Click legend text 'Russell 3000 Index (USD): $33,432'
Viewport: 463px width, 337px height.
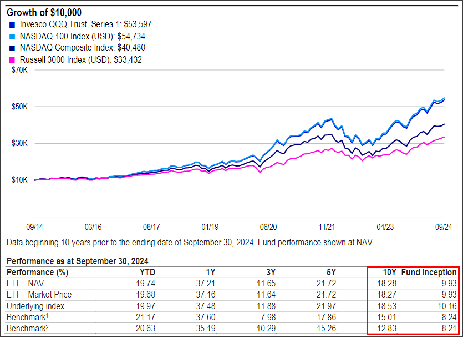(x=80, y=60)
